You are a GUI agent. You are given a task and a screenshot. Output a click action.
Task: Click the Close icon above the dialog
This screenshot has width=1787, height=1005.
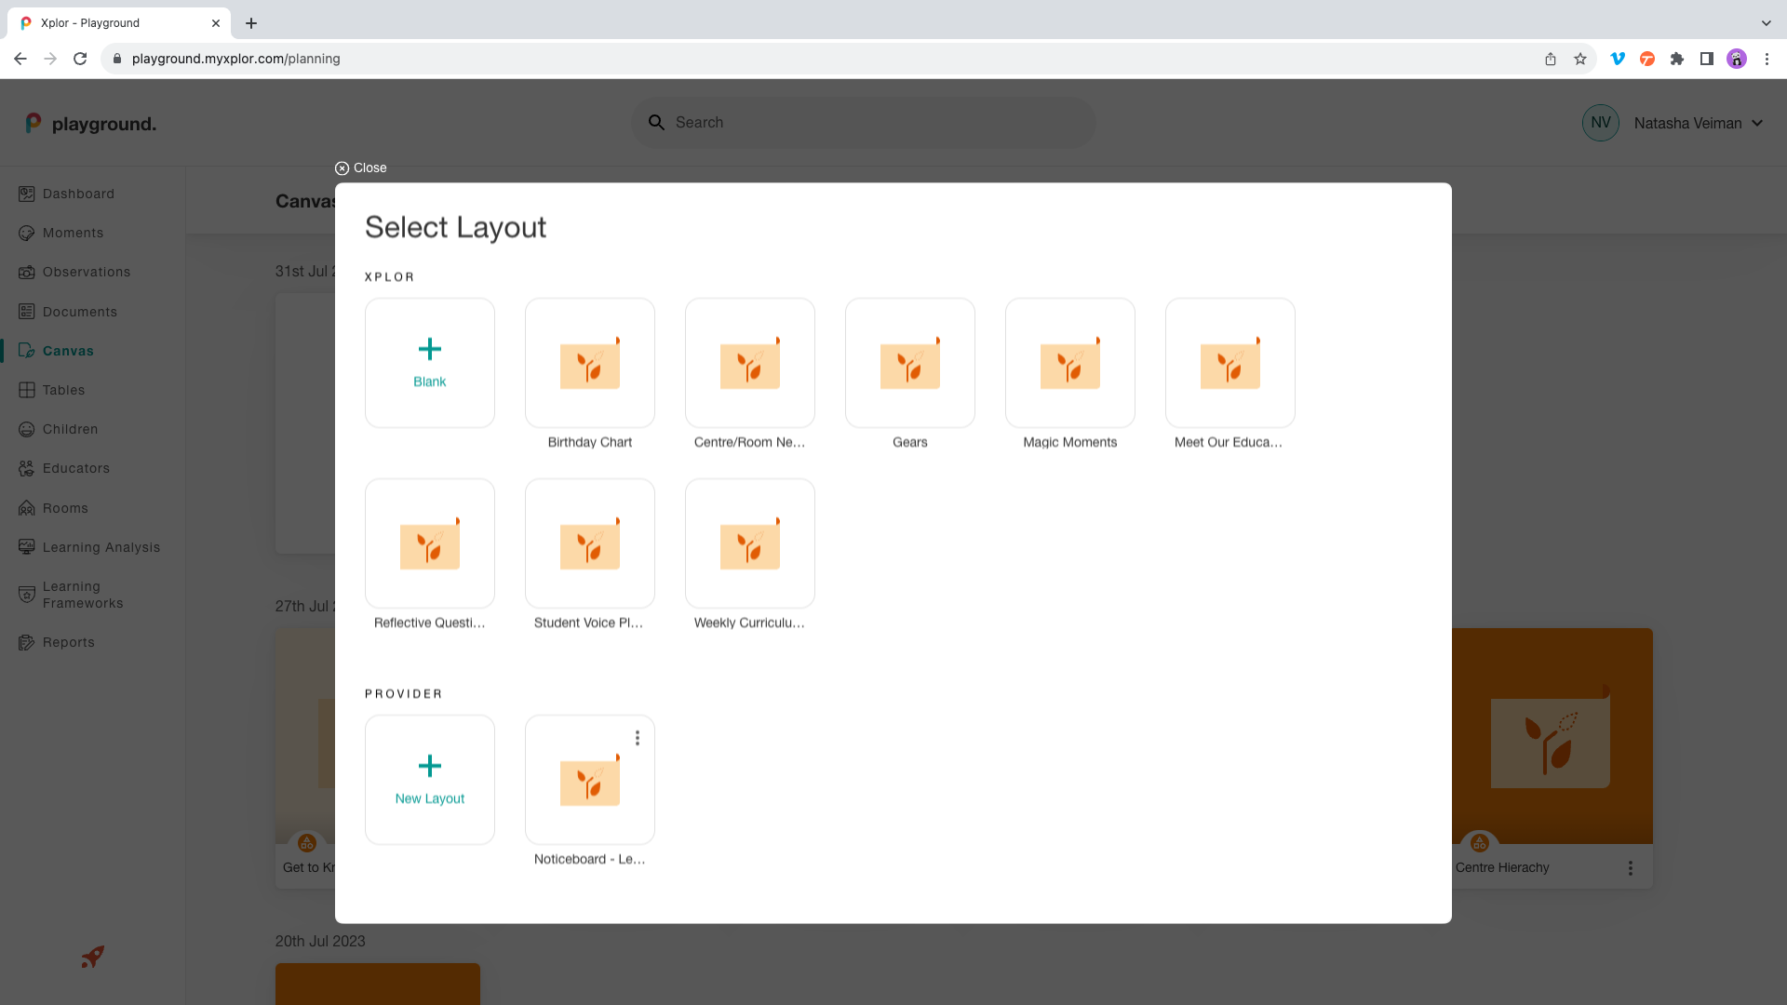click(x=343, y=168)
